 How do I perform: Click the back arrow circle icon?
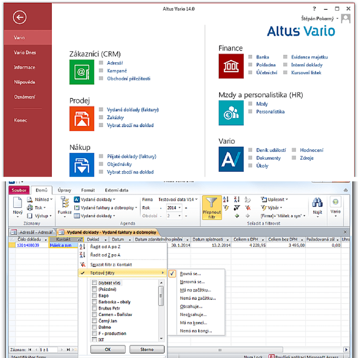20,17
